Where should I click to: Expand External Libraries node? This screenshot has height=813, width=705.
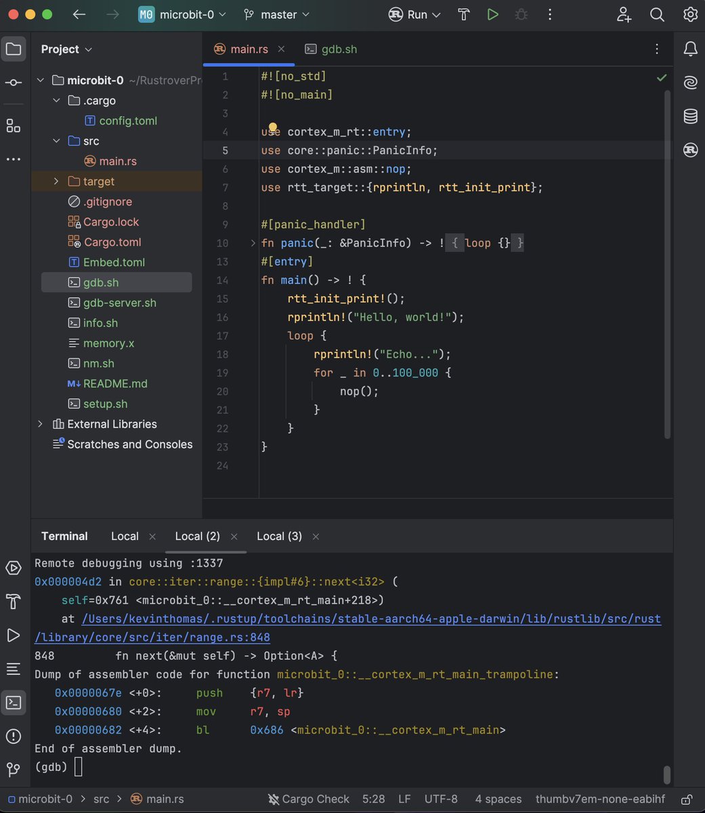41,424
